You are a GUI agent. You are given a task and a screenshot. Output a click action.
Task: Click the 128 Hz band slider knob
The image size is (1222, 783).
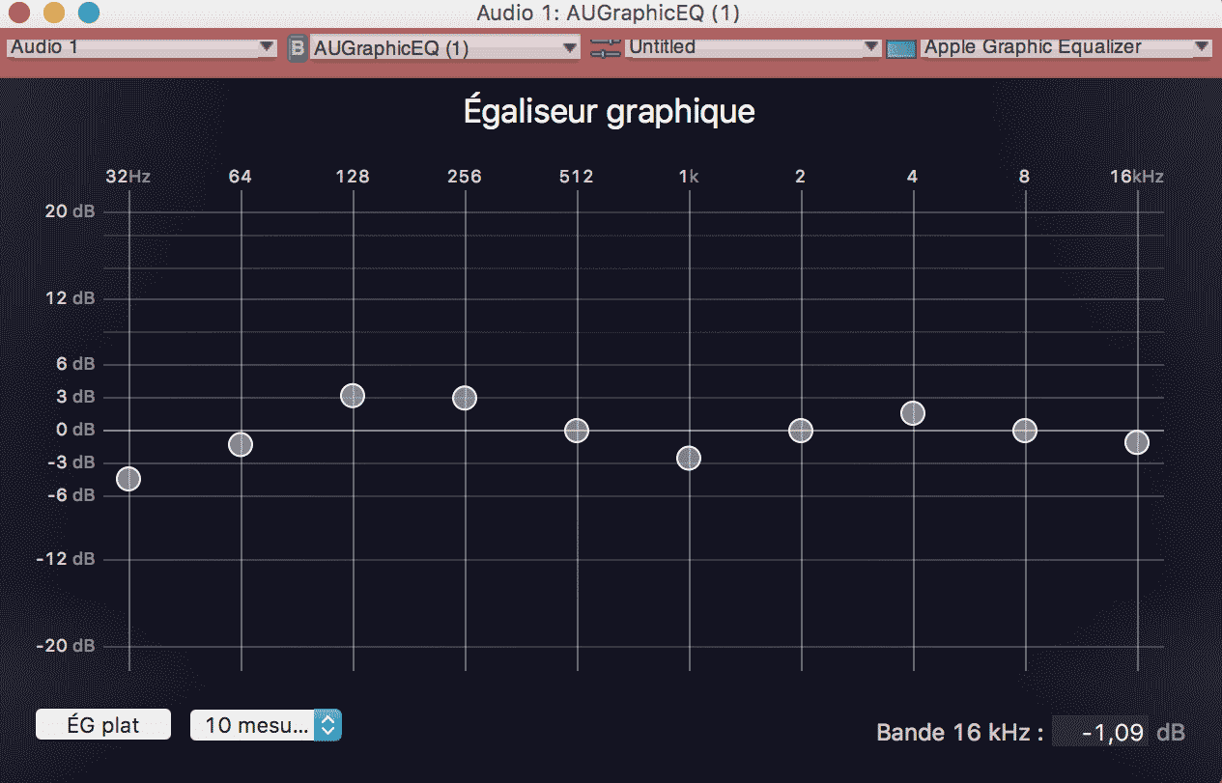point(353,395)
